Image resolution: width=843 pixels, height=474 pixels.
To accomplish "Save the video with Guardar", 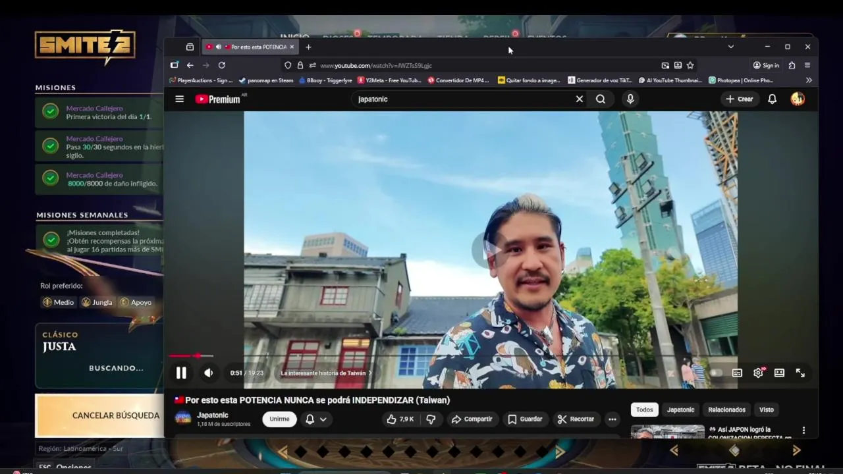I will 525,419.
